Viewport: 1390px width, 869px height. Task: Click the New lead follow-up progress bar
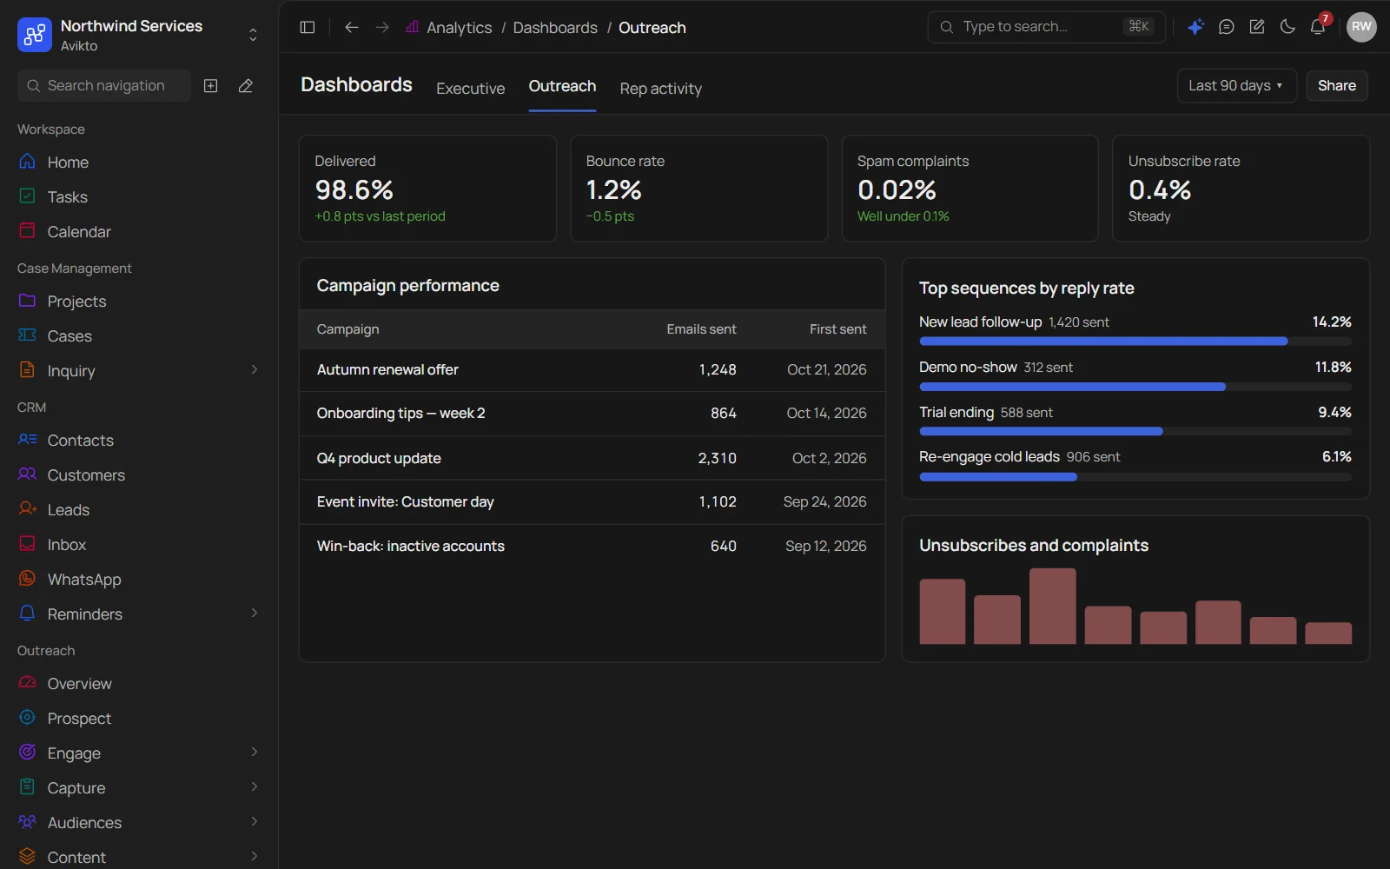[1135, 342]
